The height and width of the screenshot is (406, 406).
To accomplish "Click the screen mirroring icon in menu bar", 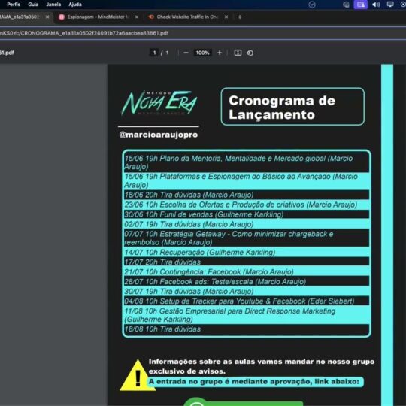I will 390,5.
